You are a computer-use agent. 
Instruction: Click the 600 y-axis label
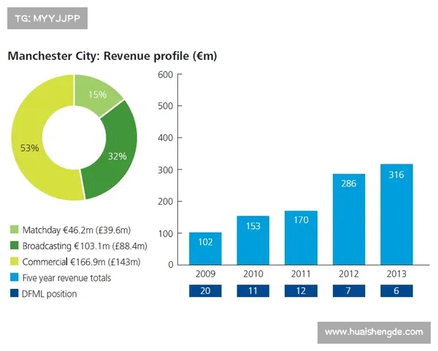166,75
